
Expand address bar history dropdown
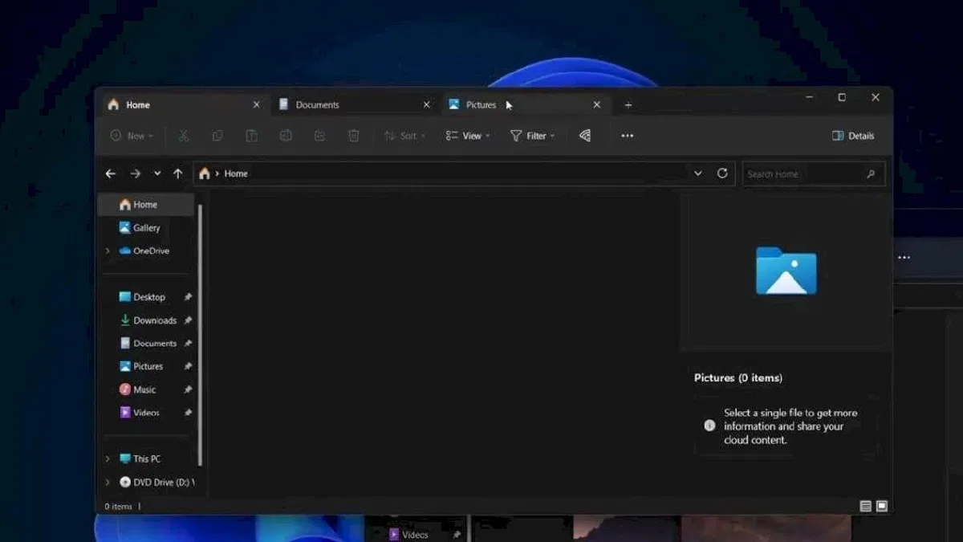698,173
